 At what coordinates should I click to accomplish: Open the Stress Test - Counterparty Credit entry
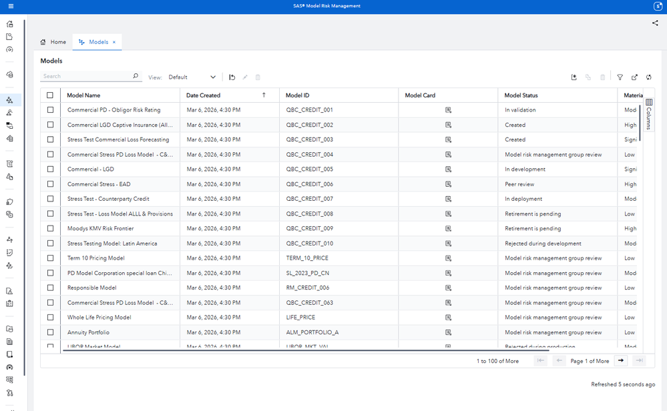[108, 199]
